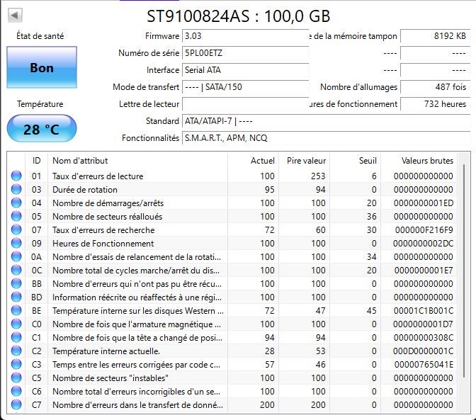Click raw value 0000000002DC
The image size is (476, 420).
(x=423, y=244)
